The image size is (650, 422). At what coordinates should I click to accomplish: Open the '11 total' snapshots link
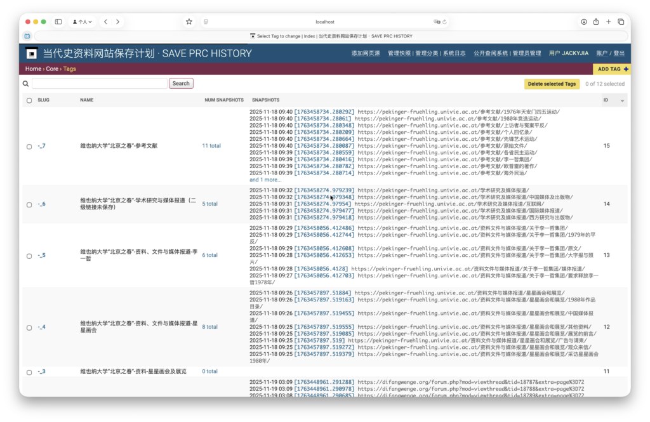(x=211, y=146)
